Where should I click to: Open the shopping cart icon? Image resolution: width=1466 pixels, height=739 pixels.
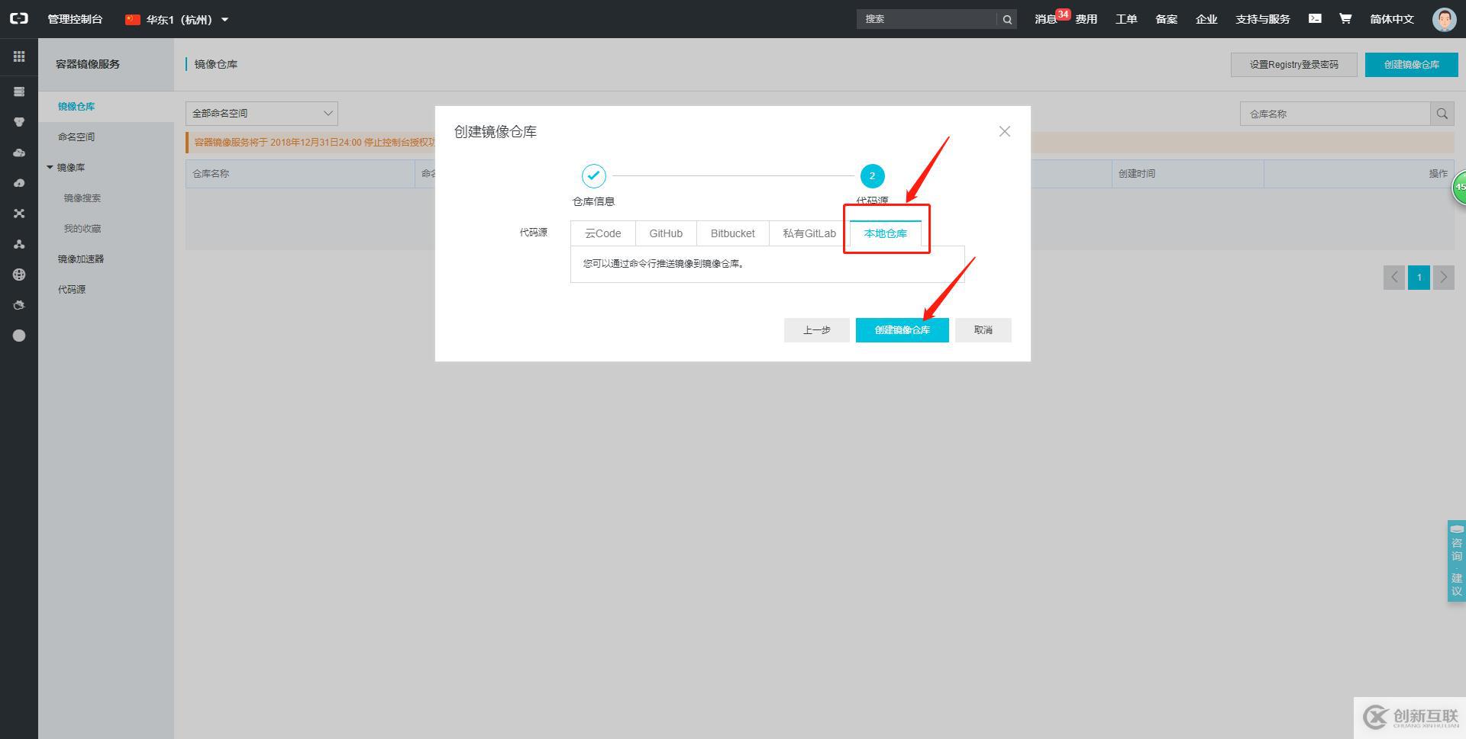1345,18
